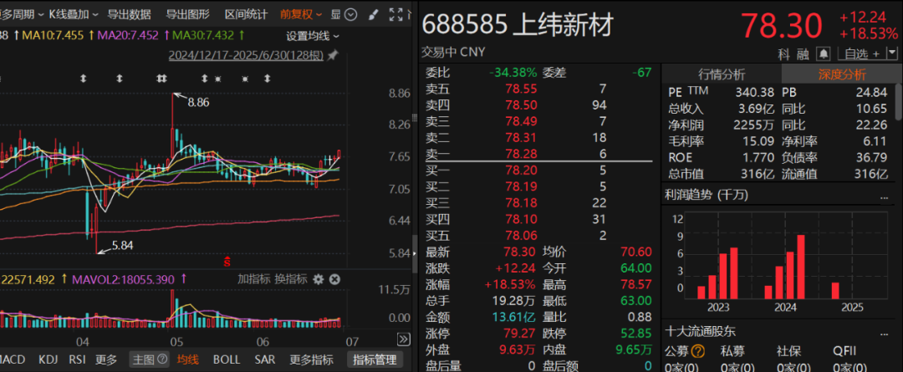Toggle the BOLL main chart indicator
The height and width of the screenshot is (372, 903).
[227, 359]
